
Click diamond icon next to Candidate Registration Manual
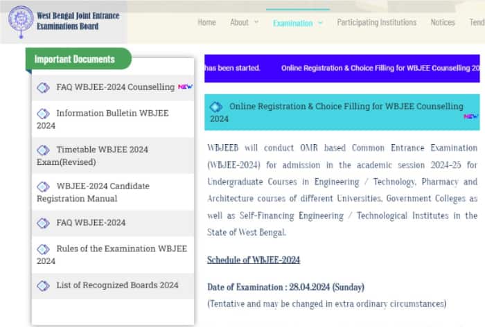click(x=44, y=186)
